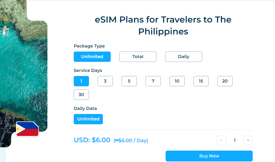This screenshot has height=162, width=275.
Task: Choose 3 service days
Action: [105, 81]
